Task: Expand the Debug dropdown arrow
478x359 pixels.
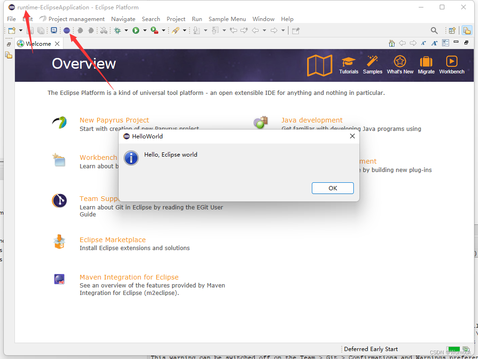Action: click(126, 30)
